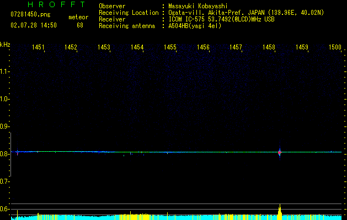Click time axis label 1457

point(236,47)
